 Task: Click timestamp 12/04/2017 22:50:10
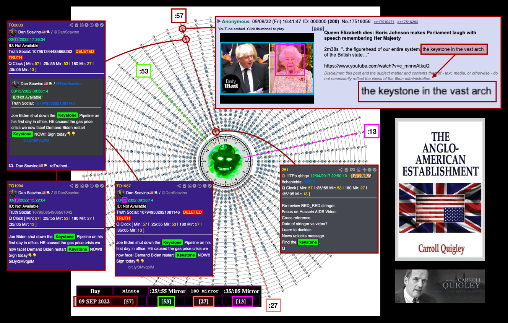coord(328,176)
